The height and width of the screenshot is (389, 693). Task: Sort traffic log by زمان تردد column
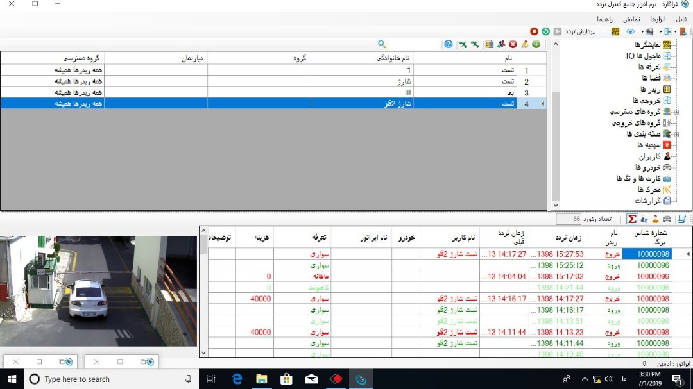pyautogui.click(x=558, y=238)
